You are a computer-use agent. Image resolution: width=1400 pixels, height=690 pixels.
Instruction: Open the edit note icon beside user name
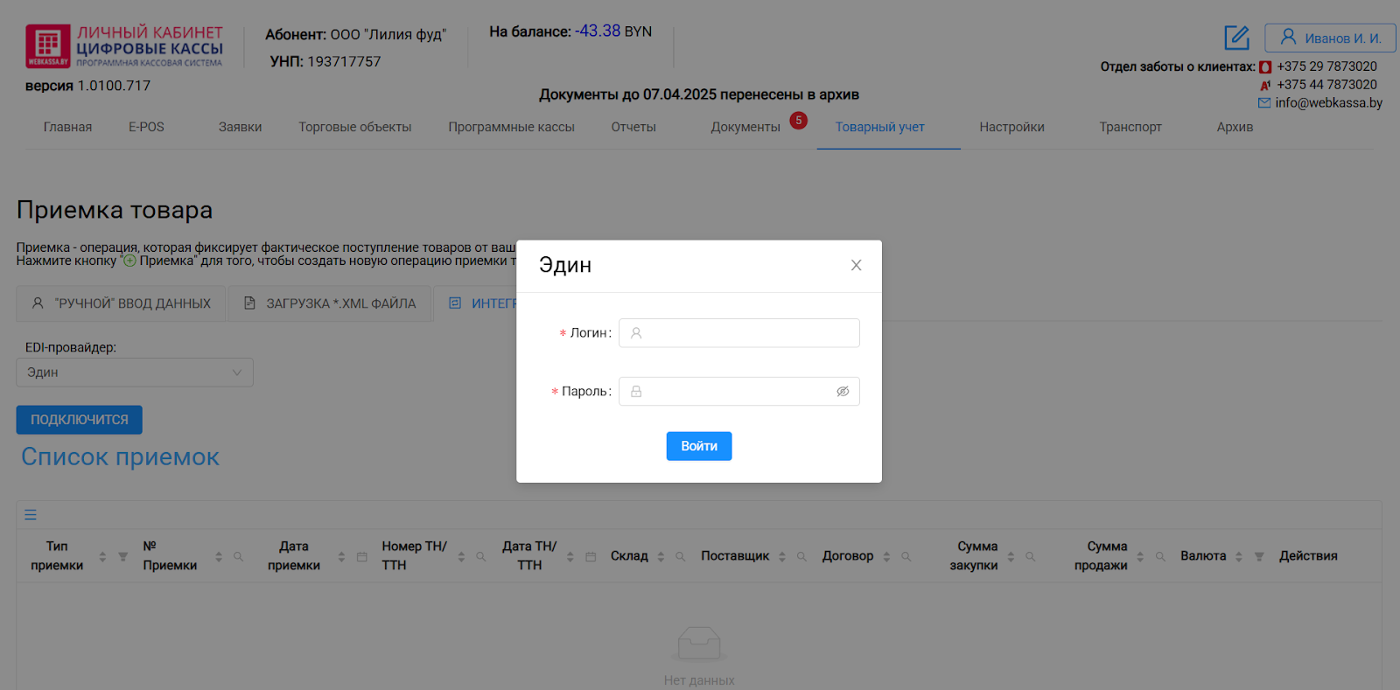(x=1236, y=38)
